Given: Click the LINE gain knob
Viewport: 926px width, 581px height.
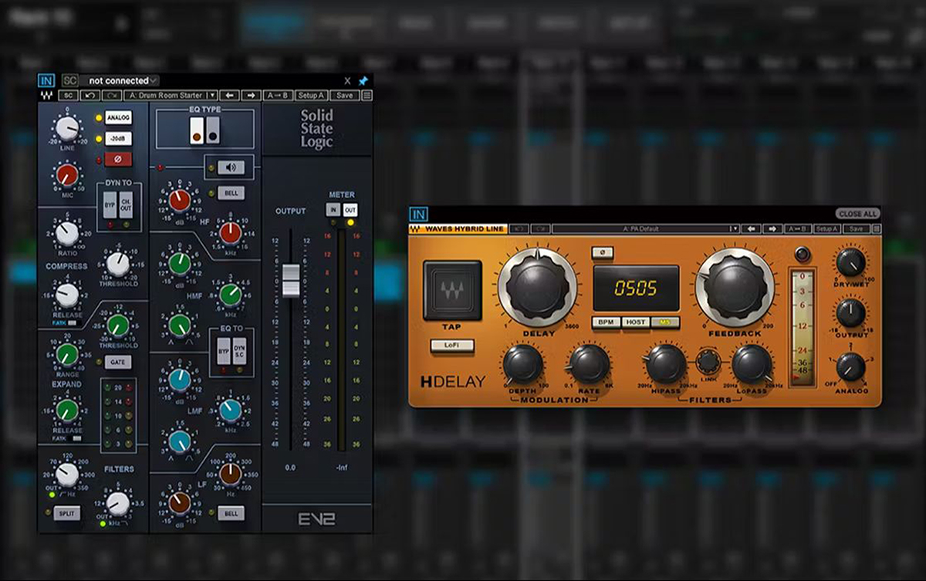Looking at the screenshot, I should [x=67, y=127].
